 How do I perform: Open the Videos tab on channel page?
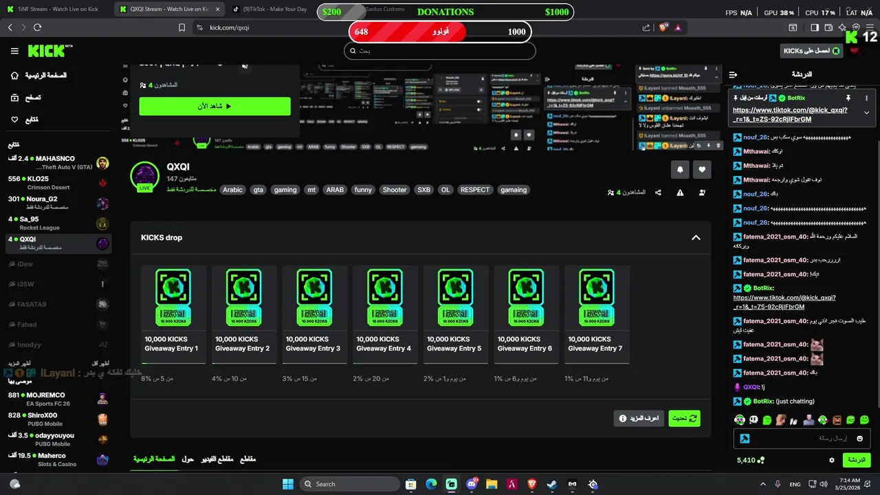pos(217,459)
